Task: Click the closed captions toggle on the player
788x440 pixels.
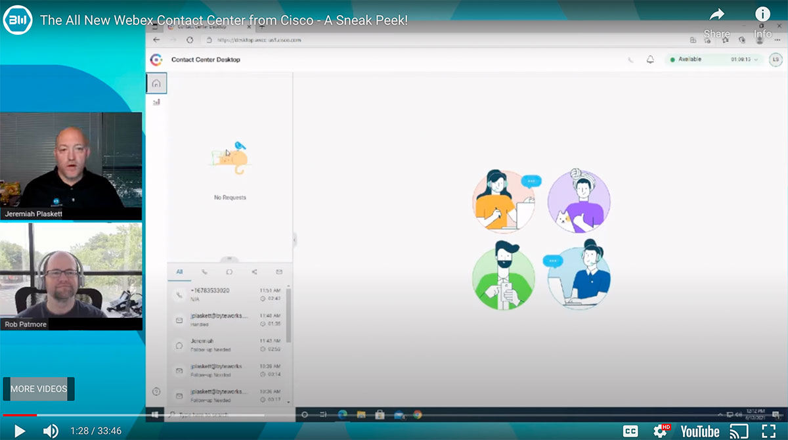Action: coord(630,431)
